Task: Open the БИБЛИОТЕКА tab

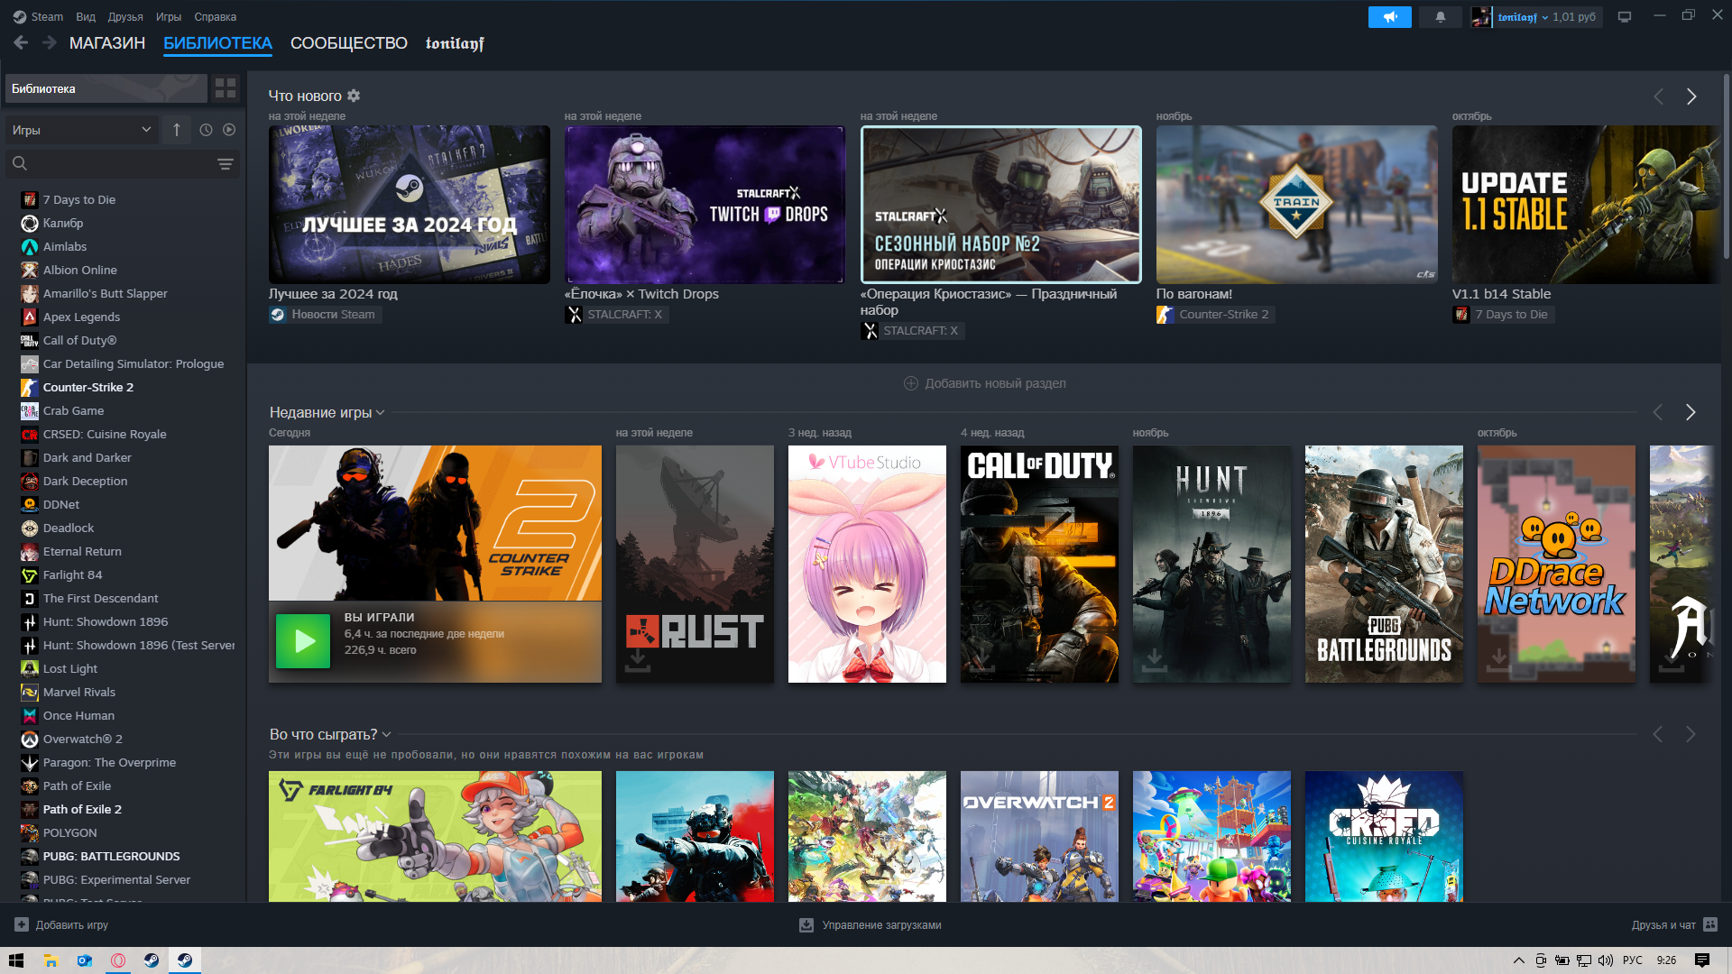Action: click(x=217, y=42)
